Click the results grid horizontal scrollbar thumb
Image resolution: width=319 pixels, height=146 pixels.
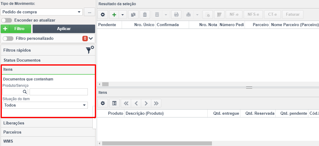point(106,84)
